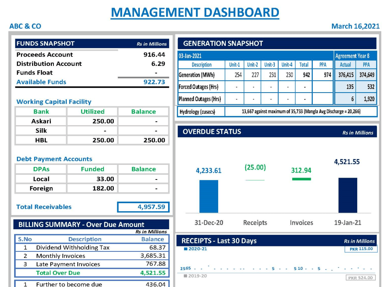Select Late Payment Invoices row
Image resolution: width=382 pixels, height=287 pixels.
pyautogui.click(x=91, y=264)
